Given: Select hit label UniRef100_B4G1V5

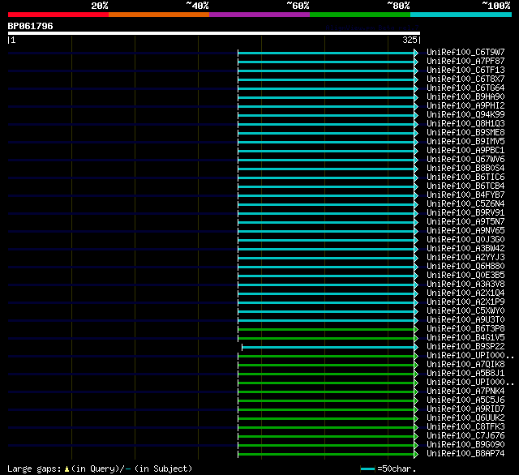Looking at the screenshot, I should [465, 338].
